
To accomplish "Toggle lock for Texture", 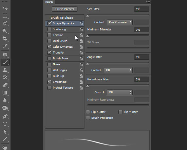I will 81,35.
